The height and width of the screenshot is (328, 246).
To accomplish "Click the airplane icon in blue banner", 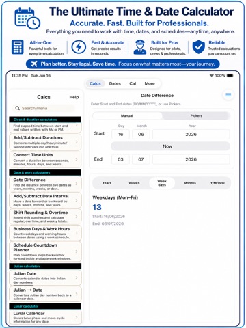I will [x=34, y=64].
